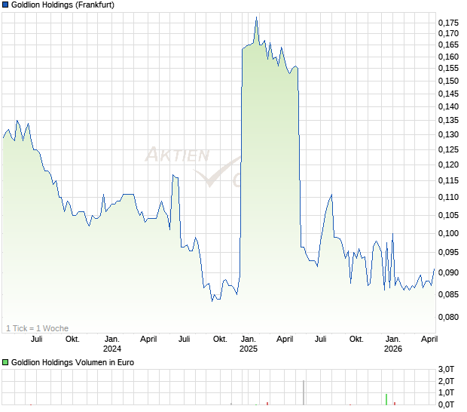Click the 0,110 price axis label
The image size is (467, 412).
click(x=448, y=197)
